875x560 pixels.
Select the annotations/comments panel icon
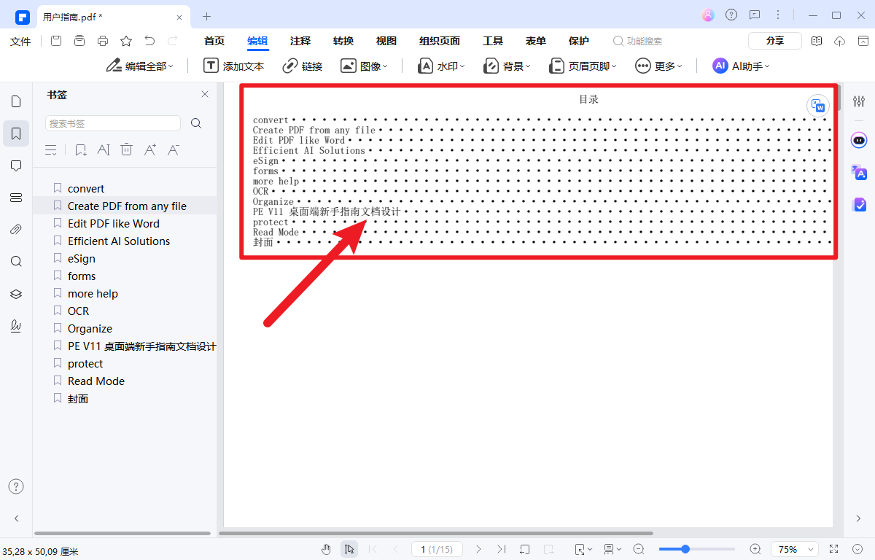tap(16, 166)
